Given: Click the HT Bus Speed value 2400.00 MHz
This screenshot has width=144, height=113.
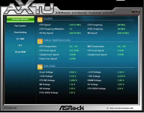Looking at the screenshot, I should tap(75, 33).
